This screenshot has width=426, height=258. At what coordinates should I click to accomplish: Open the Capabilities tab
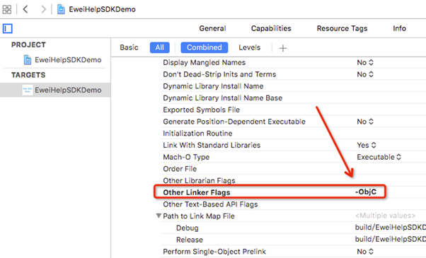(x=271, y=28)
